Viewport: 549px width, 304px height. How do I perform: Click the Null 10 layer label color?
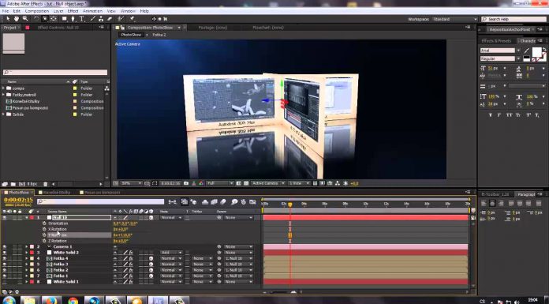point(32,218)
